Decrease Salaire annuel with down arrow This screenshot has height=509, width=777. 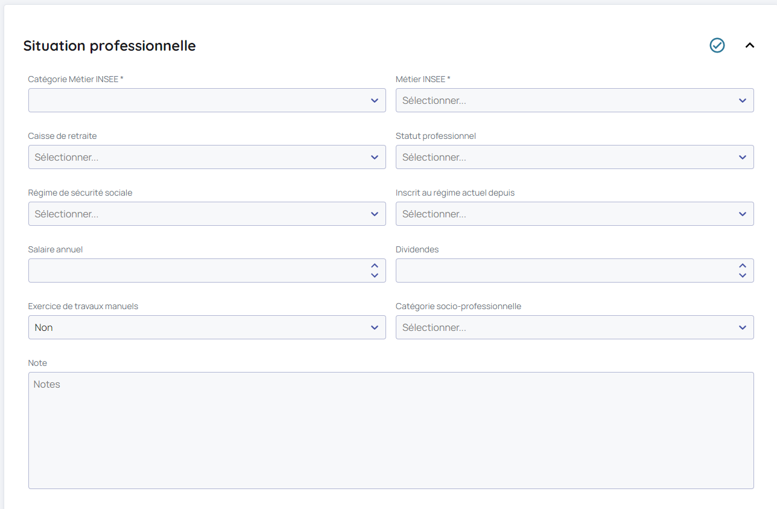coord(375,275)
